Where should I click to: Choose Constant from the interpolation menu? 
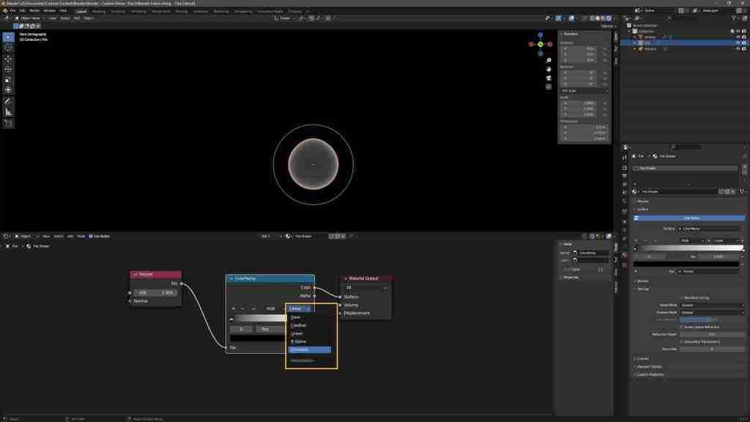coord(310,349)
